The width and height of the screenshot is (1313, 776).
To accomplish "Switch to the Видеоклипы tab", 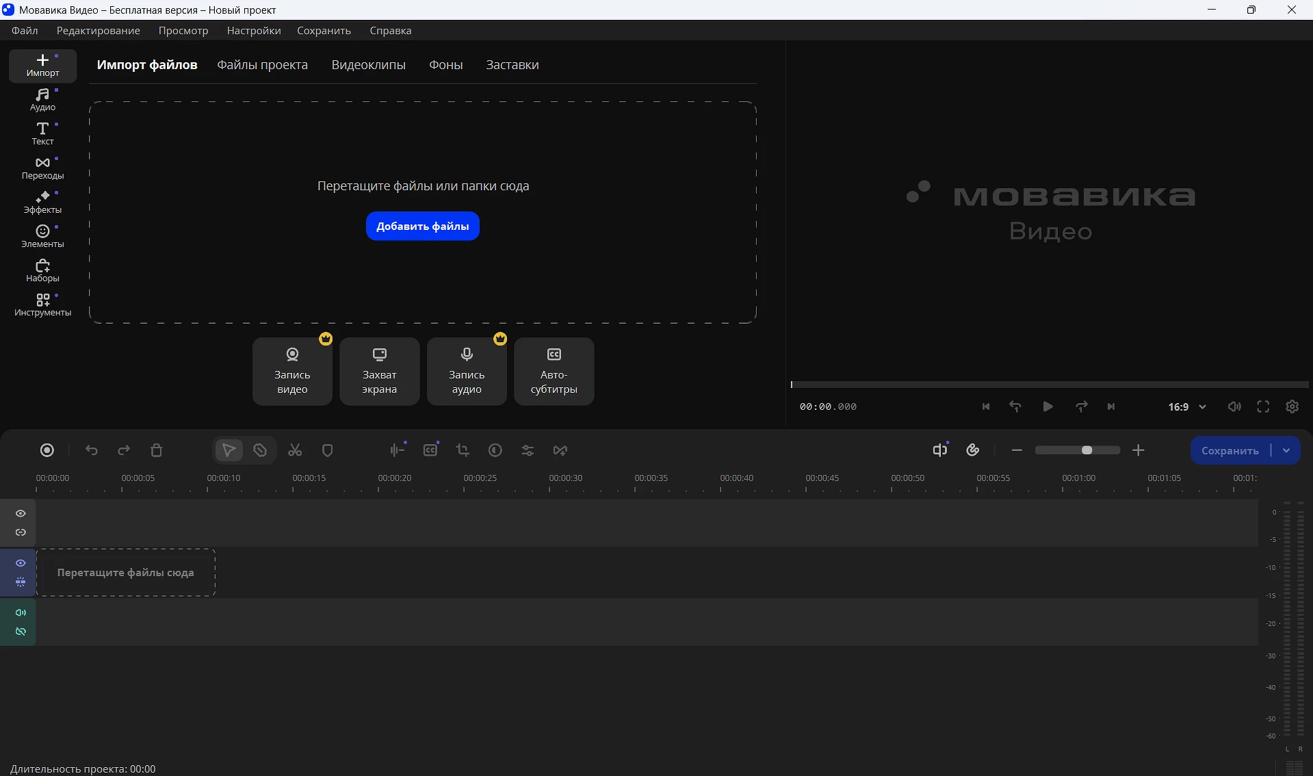I will [x=368, y=65].
